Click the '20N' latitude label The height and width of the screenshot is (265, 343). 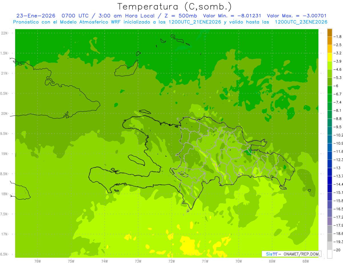pos(5,113)
